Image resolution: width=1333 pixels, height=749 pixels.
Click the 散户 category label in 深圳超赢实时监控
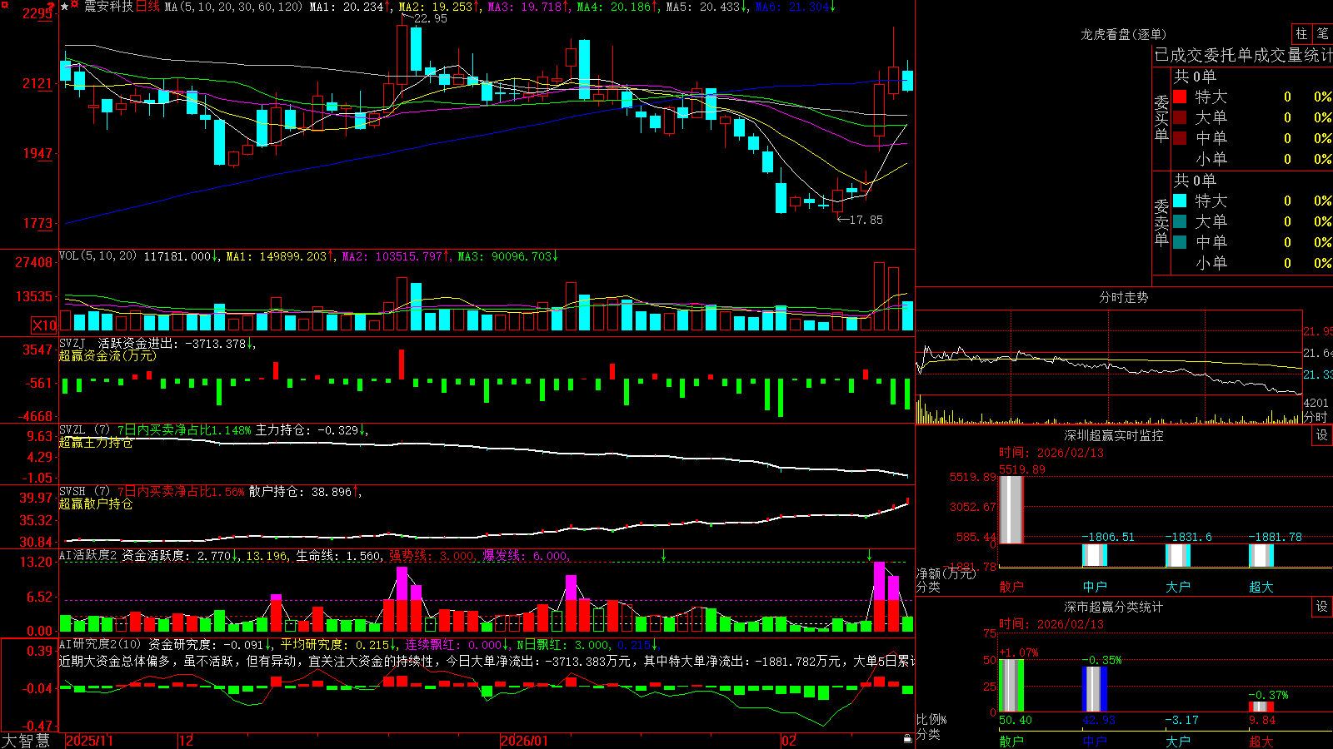(1011, 587)
